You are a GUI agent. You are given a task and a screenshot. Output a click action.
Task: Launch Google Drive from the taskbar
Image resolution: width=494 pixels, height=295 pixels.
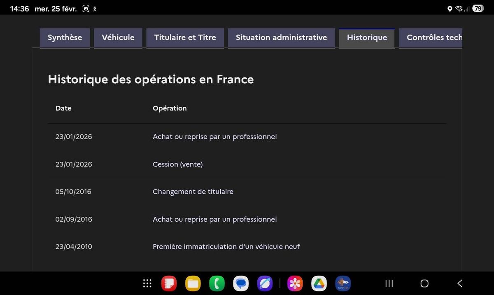click(319, 283)
